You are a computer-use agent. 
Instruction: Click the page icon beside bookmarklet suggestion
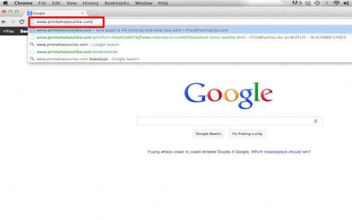[x=32, y=52]
